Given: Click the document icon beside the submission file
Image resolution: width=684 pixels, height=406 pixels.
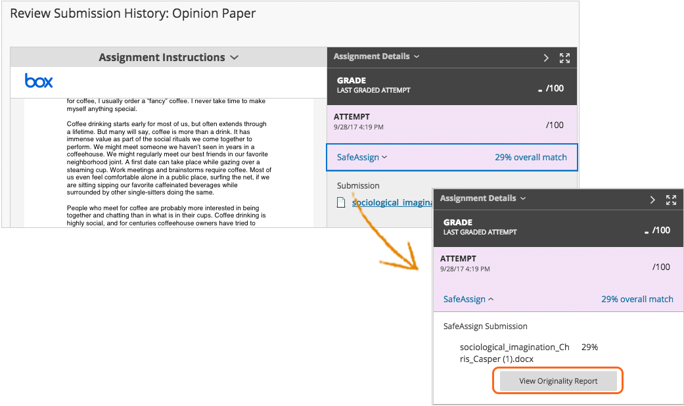Looking at the screenshot, I should pos(340,203).
